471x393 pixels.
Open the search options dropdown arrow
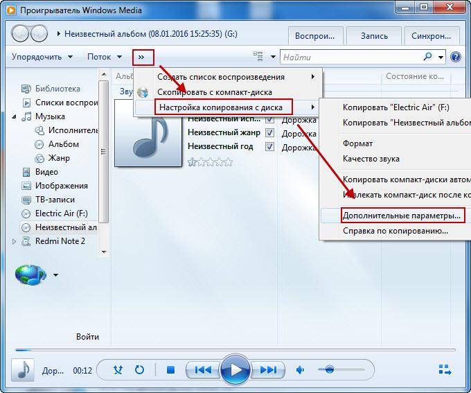click(441, 57)
